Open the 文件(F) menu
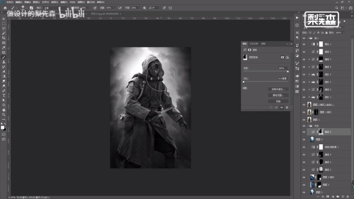354x199 pixels. click(10, 2)
